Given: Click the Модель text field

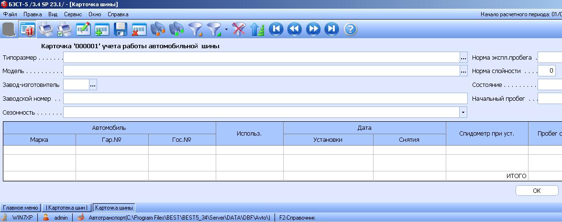Looking at the screenshot, I should pyautogui.click(x=261, y=71).
